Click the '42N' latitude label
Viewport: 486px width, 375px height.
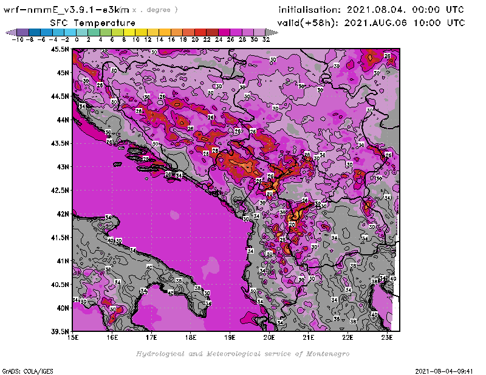coord(63,214)
